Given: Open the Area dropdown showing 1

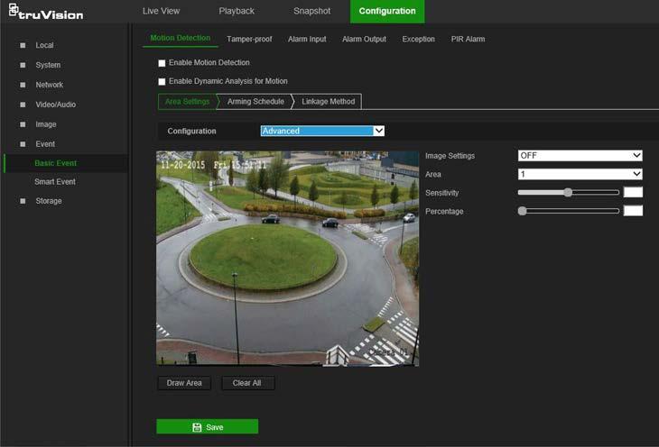Looking at the screenshot, I should 580,174.
